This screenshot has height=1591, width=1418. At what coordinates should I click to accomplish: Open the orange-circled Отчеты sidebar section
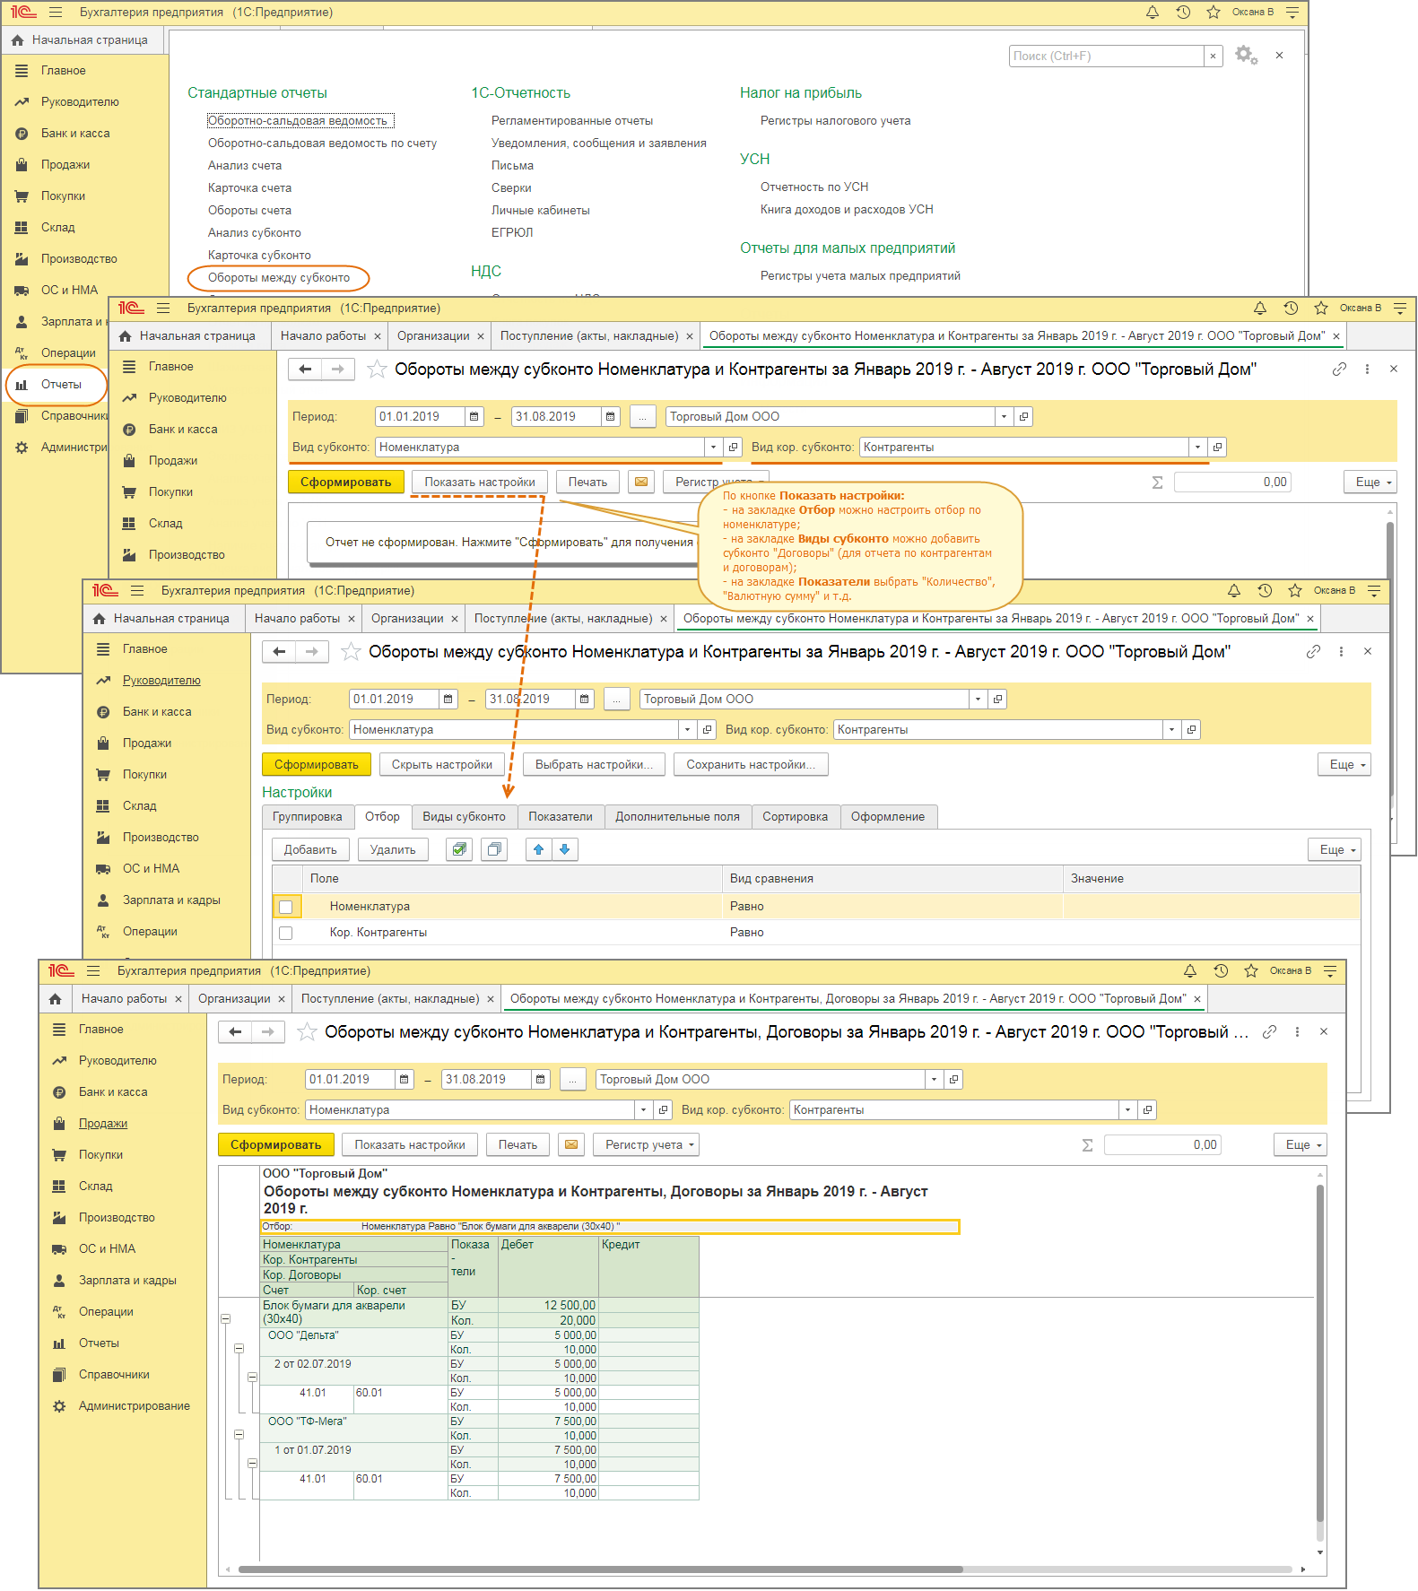tap(60, 385)
